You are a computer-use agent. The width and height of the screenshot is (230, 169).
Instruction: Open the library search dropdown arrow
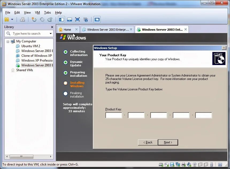coord(51,34)
